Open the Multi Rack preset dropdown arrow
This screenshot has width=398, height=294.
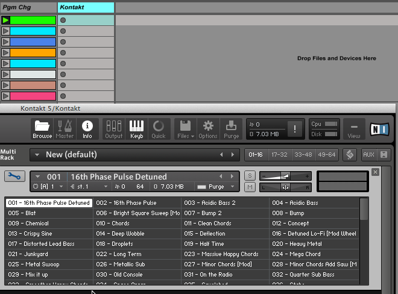(x=37, y=154)
